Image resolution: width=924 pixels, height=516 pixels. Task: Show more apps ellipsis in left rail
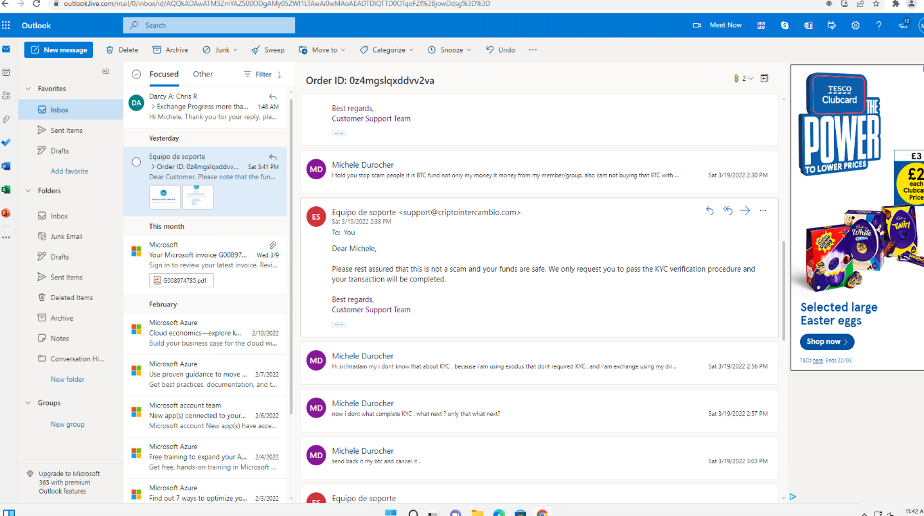6,237
